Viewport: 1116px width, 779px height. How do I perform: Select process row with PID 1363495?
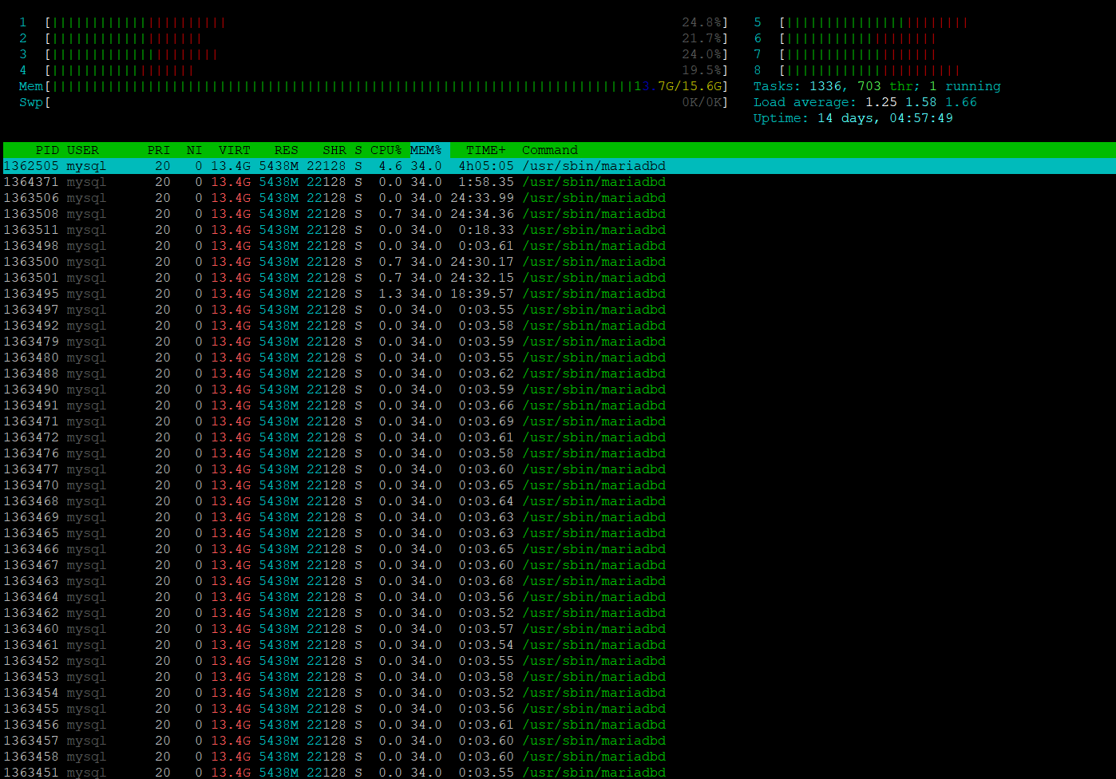pos(335,294)
